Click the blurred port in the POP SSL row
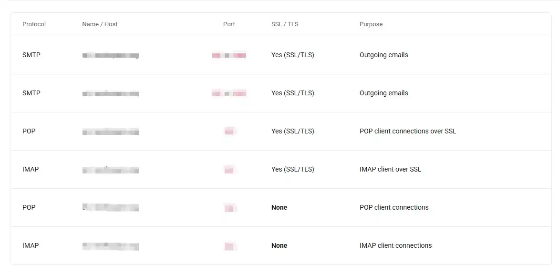This screenshot has height=274, width=559. click(229, 131)
